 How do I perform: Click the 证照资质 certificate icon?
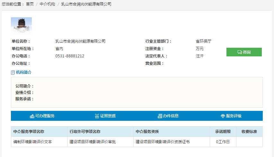coord(97,116)
